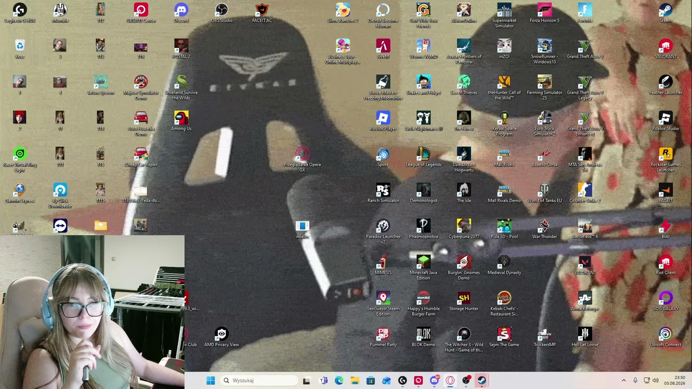This screenshot has height=389, width=692.
Task: Select the Rockstar Games Launcher icon
Action: [666, 160]
